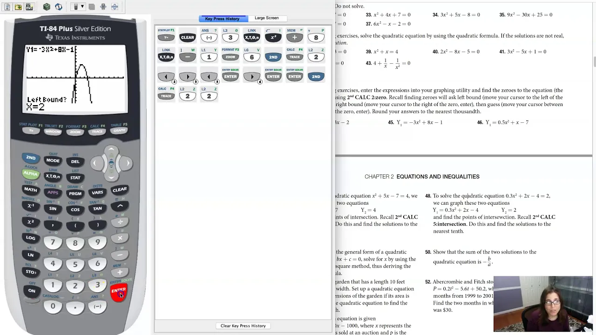The height and width of the screenshot is (335, 596).
Task: Click the X,T,θ,n key on the calculator
Action: click(x=53, y=176)
